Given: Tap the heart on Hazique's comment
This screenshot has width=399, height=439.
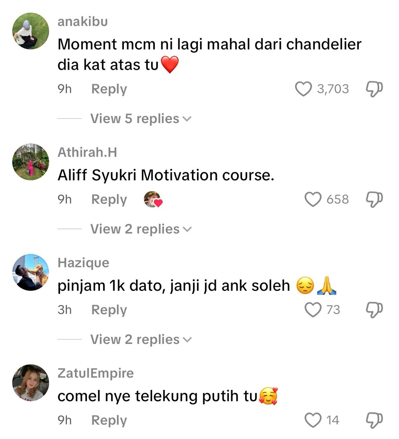Looking at the screenshot, I should [x=313, y=310].
